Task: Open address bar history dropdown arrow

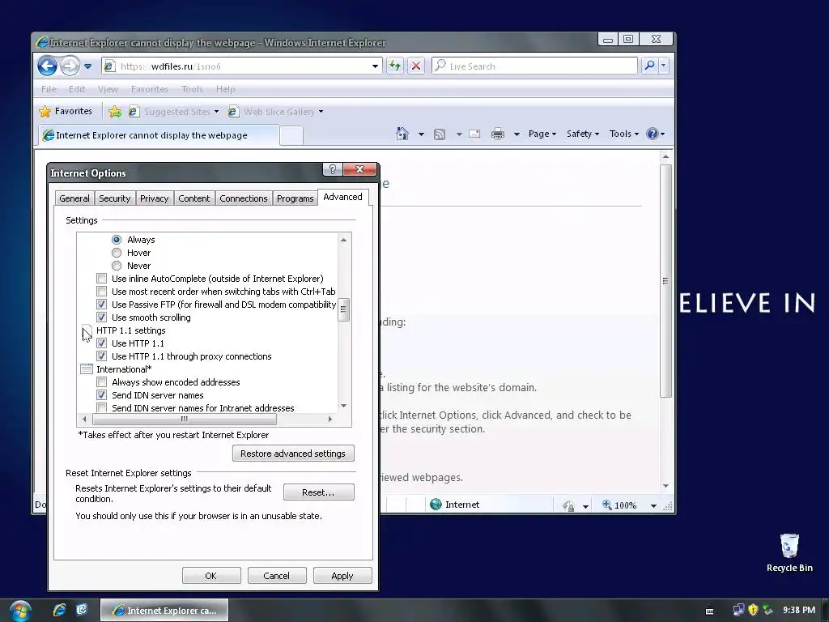Action: [375, 66]
